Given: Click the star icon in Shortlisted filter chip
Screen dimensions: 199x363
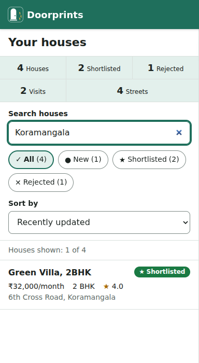Looking at the screenshot, I should click(x=122, y=160).
